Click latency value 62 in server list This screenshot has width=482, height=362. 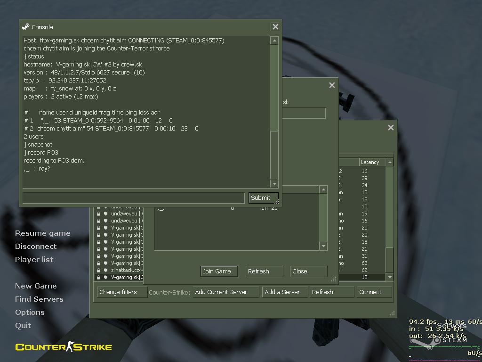[x=364, y=270]
